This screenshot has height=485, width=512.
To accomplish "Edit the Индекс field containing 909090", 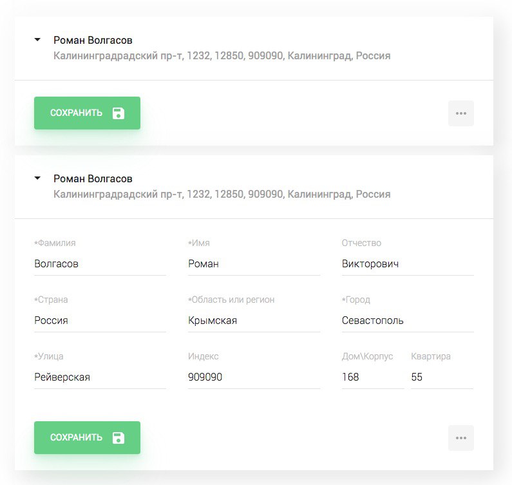I will click(x=254, y=377).
